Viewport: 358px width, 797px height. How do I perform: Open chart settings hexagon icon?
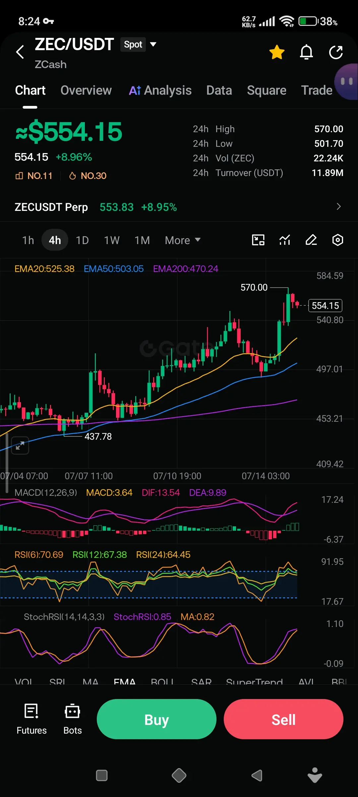click(x=337, y=240)
